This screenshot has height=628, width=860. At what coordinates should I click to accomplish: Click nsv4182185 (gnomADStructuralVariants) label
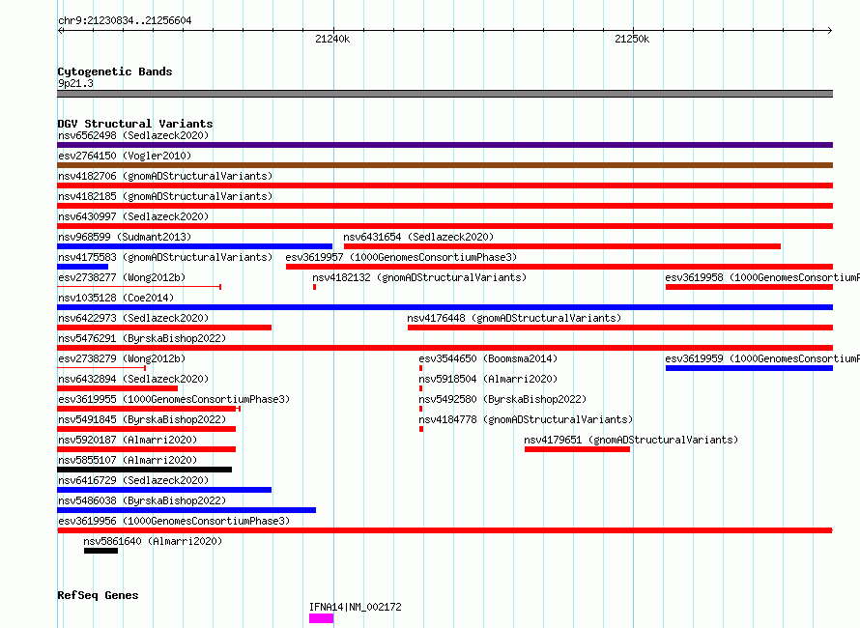(165, 196)
